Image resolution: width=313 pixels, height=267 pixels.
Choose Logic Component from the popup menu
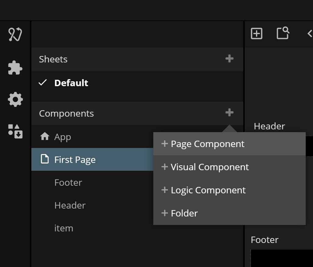[x=208, y=190]
